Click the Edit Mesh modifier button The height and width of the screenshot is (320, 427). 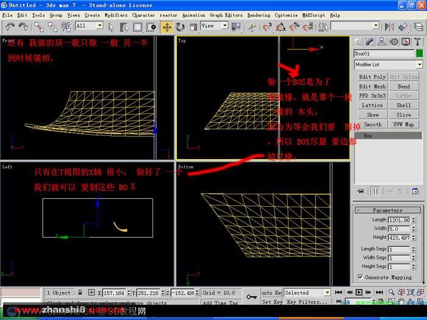point(372,87)
